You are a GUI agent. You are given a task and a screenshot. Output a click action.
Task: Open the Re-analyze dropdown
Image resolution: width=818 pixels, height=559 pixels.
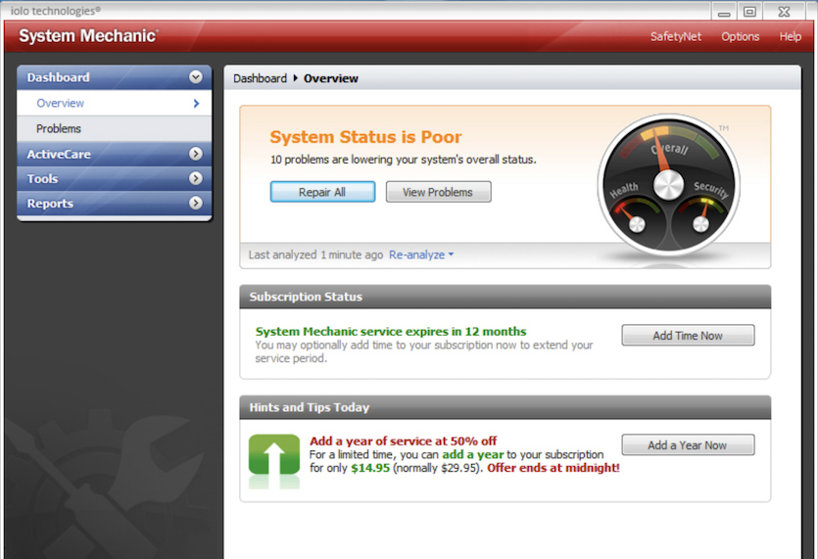point(421,255)
